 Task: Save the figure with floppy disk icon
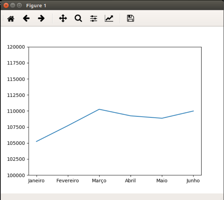click(x=130, y=18)
